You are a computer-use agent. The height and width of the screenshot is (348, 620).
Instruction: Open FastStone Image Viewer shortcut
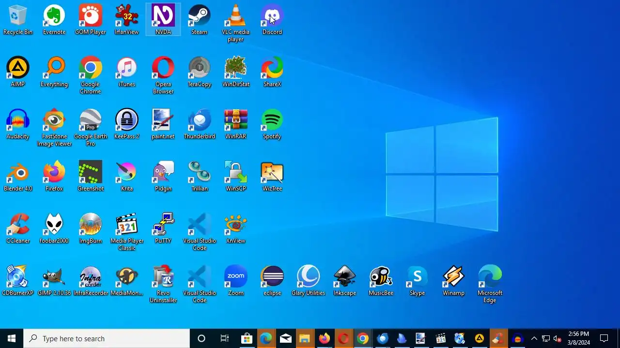[54, 128]
